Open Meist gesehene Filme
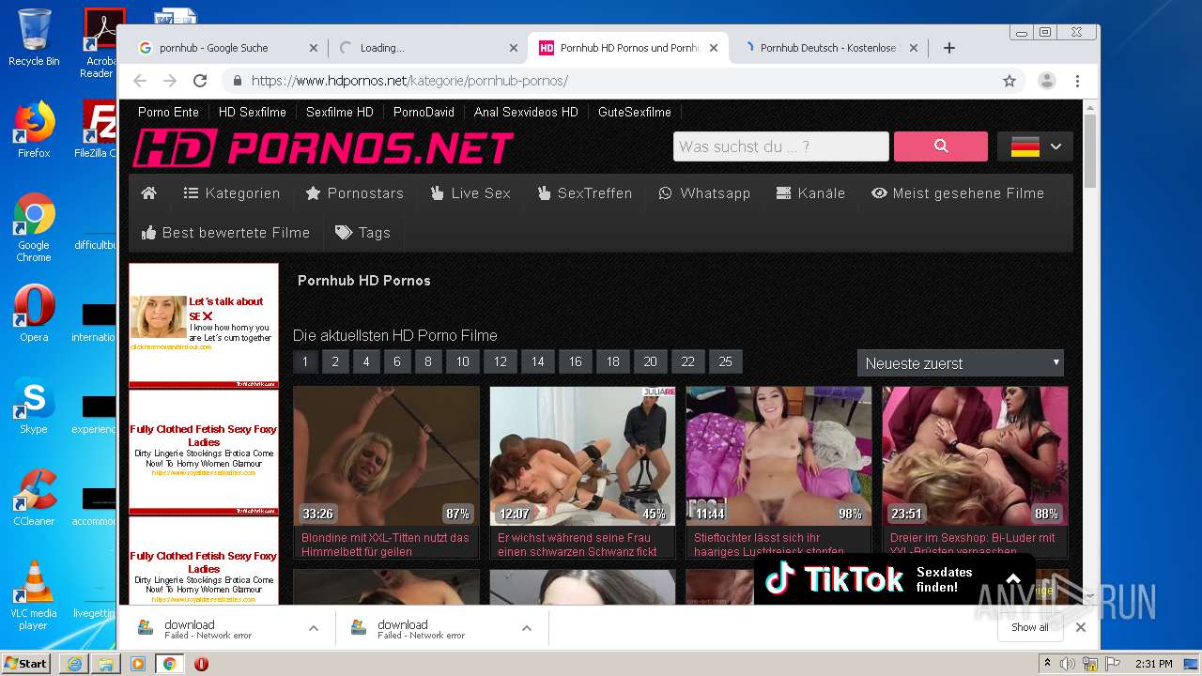Image resolution: width=1202 pixels, height=676 pixels. pos(958,193)
